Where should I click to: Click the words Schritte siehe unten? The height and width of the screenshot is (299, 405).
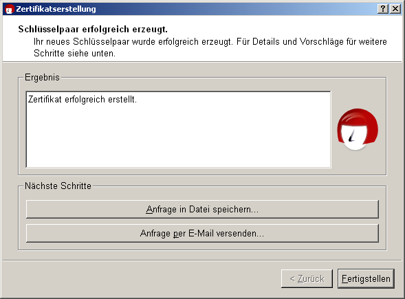[x=74, y=54]
